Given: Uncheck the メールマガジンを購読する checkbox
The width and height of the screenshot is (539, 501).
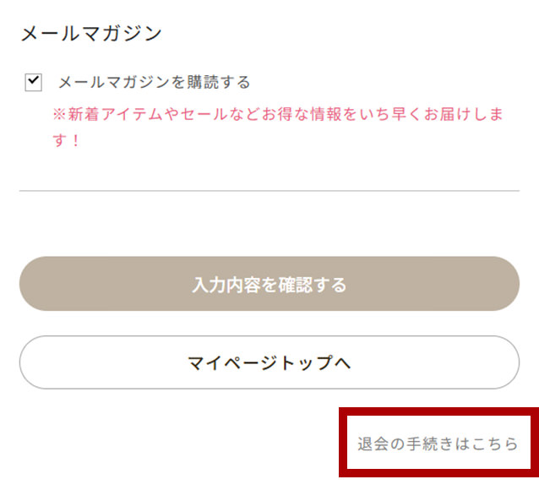Looking at the screenshot, I should 34,82.
